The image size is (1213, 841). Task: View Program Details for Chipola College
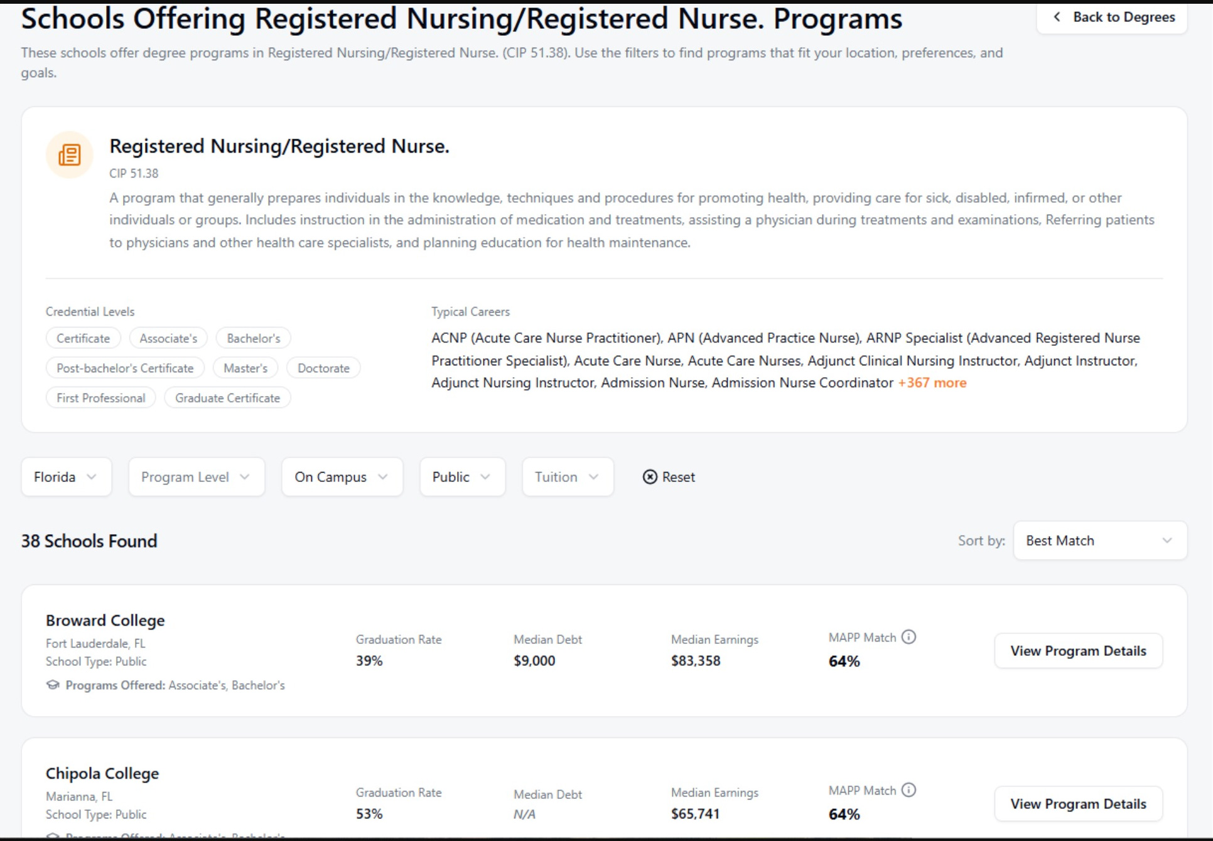click(1078, 804)
